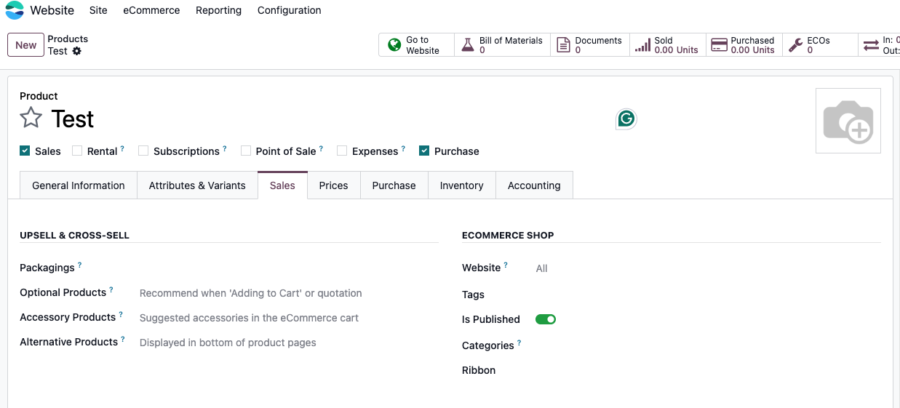The height and width of the screenshot is (408, 900).
Task: Open the Website dropdown field showing All
Action: pyautogui.click(x=541, y=268)
